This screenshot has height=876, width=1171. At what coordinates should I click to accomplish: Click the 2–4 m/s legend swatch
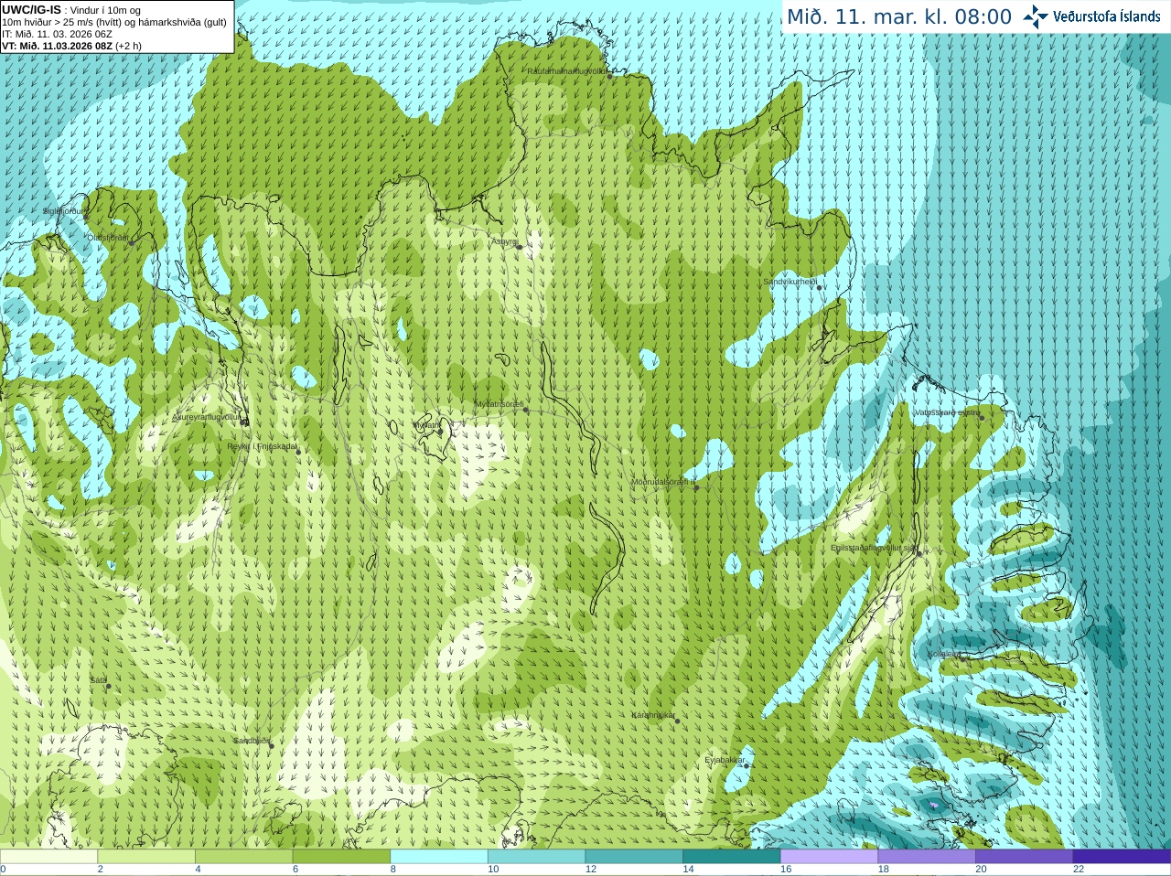pyautogui.click(x=146, y=857)
